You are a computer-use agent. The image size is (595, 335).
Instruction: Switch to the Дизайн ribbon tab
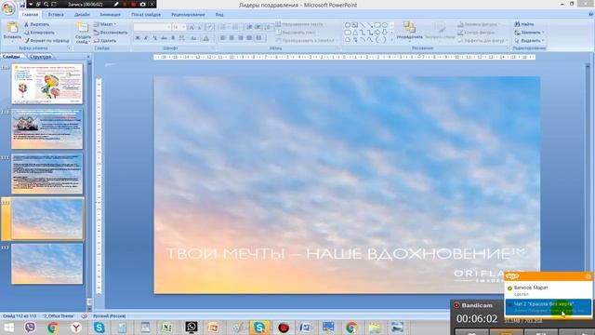click(x=82, y=15)
